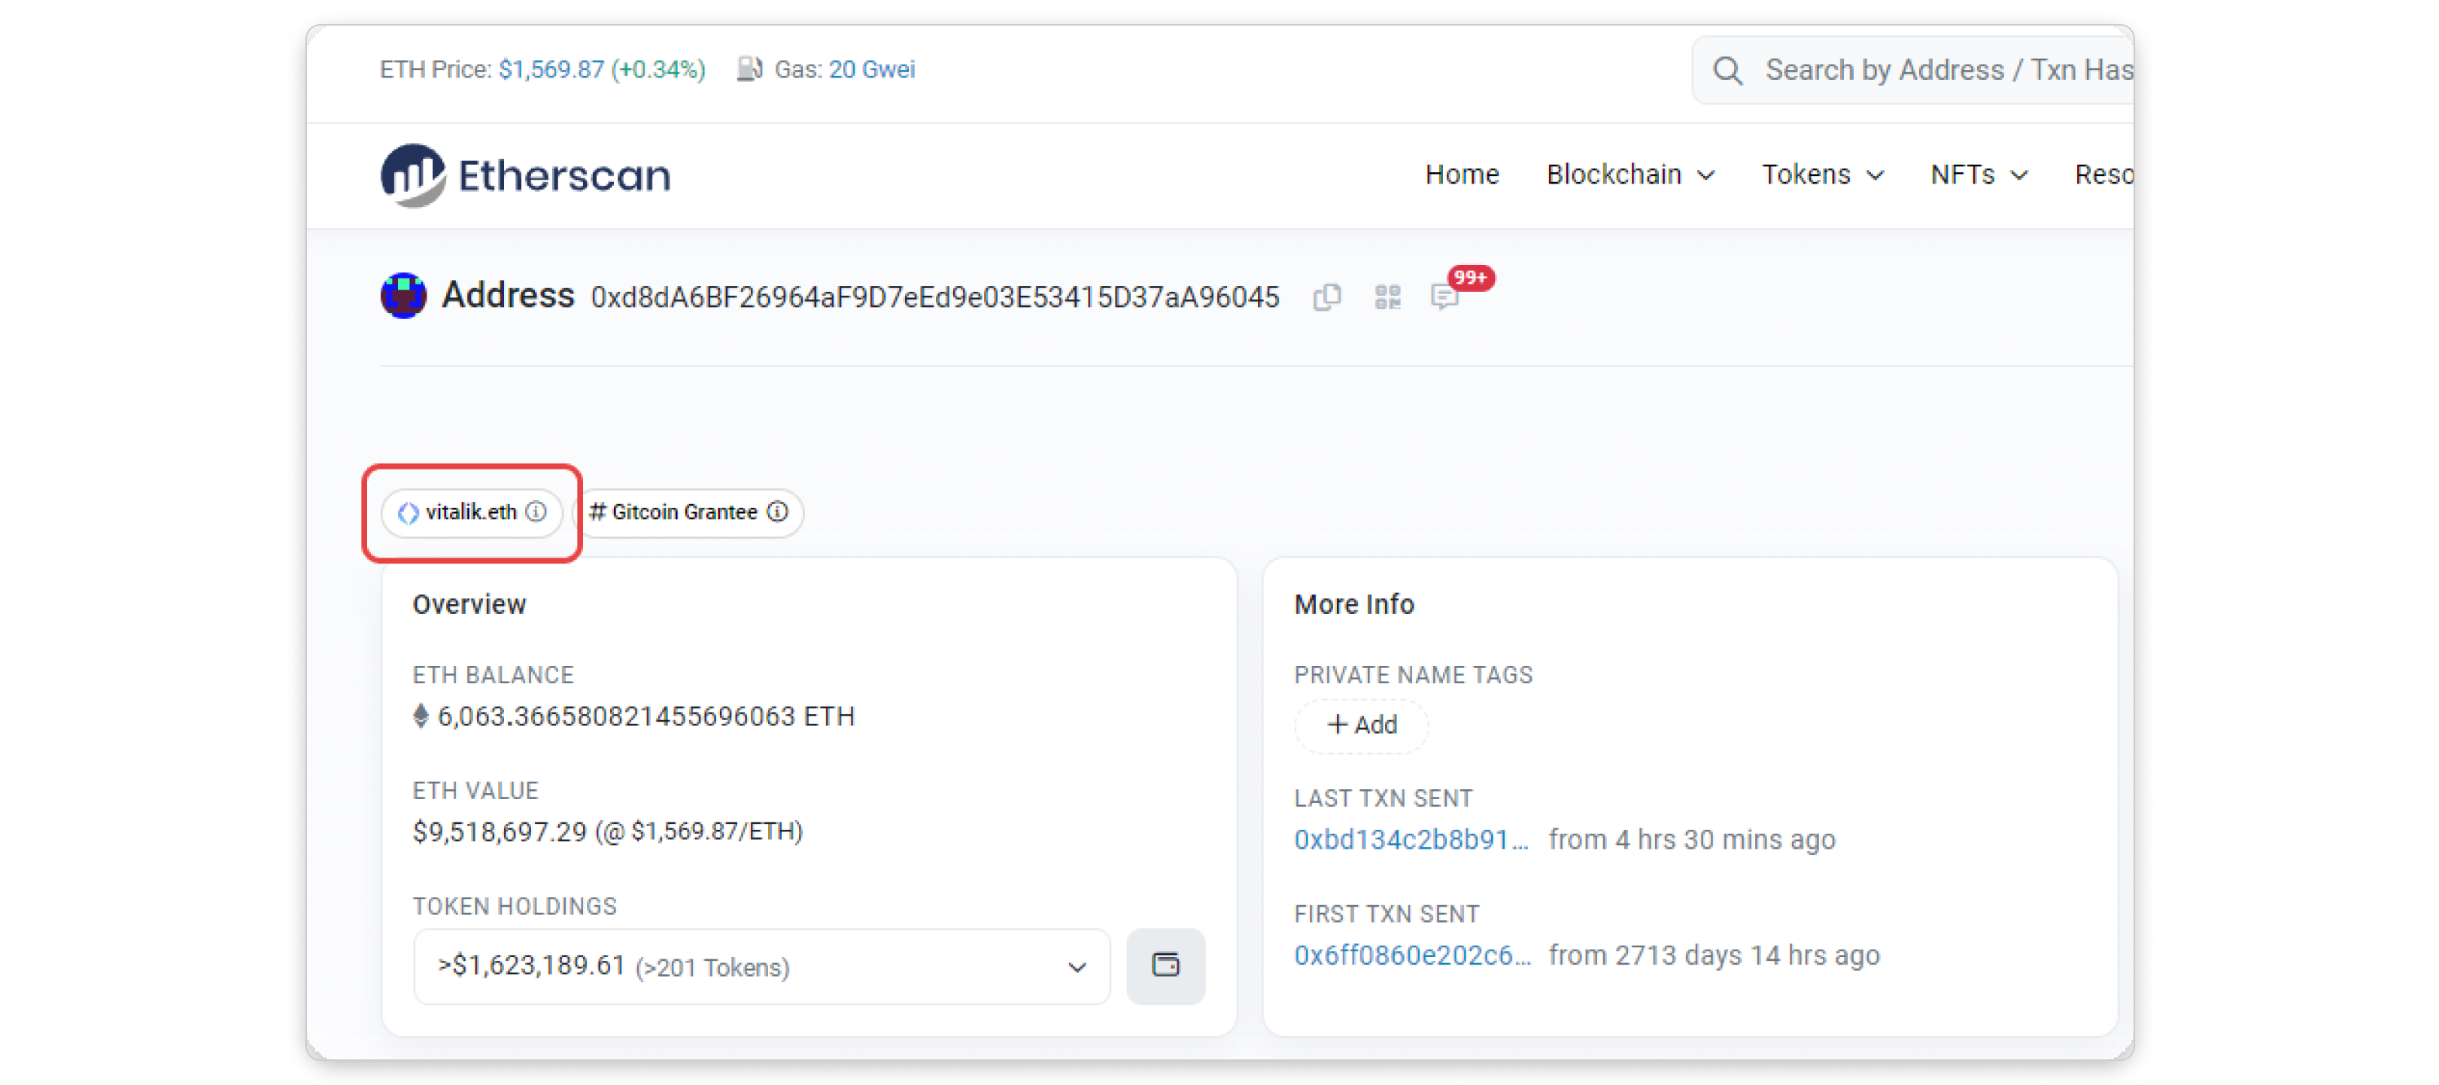Open first transaction 0x6ff0860e202c6 link

pos(1411,956)
